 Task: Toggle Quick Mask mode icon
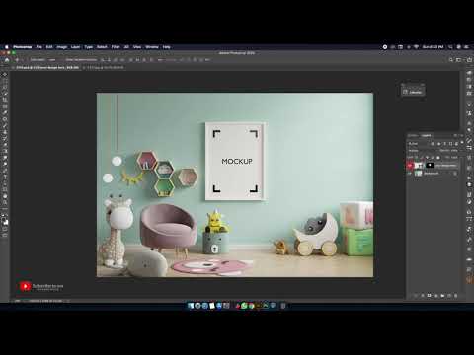click(x=5, y=229)
